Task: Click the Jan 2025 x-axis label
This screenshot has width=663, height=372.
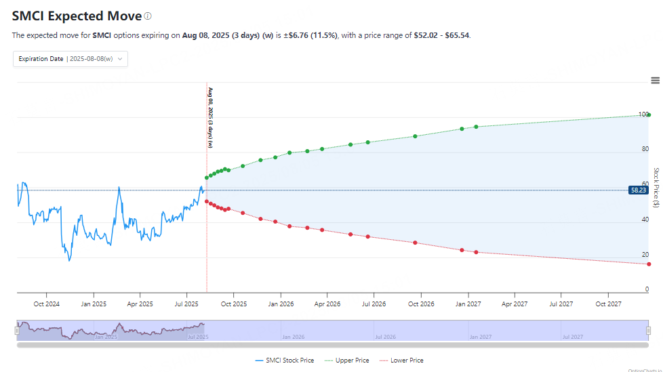Action: (x=94, y=304)
